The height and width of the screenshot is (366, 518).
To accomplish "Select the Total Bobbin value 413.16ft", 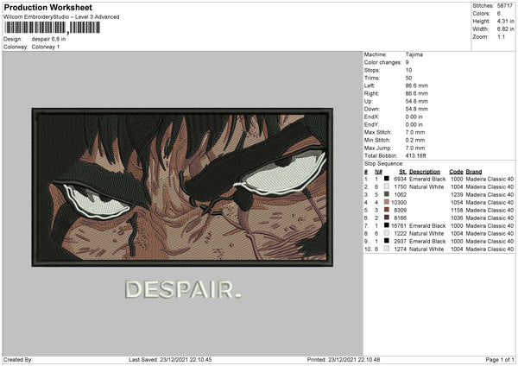I will click(415, 155).
